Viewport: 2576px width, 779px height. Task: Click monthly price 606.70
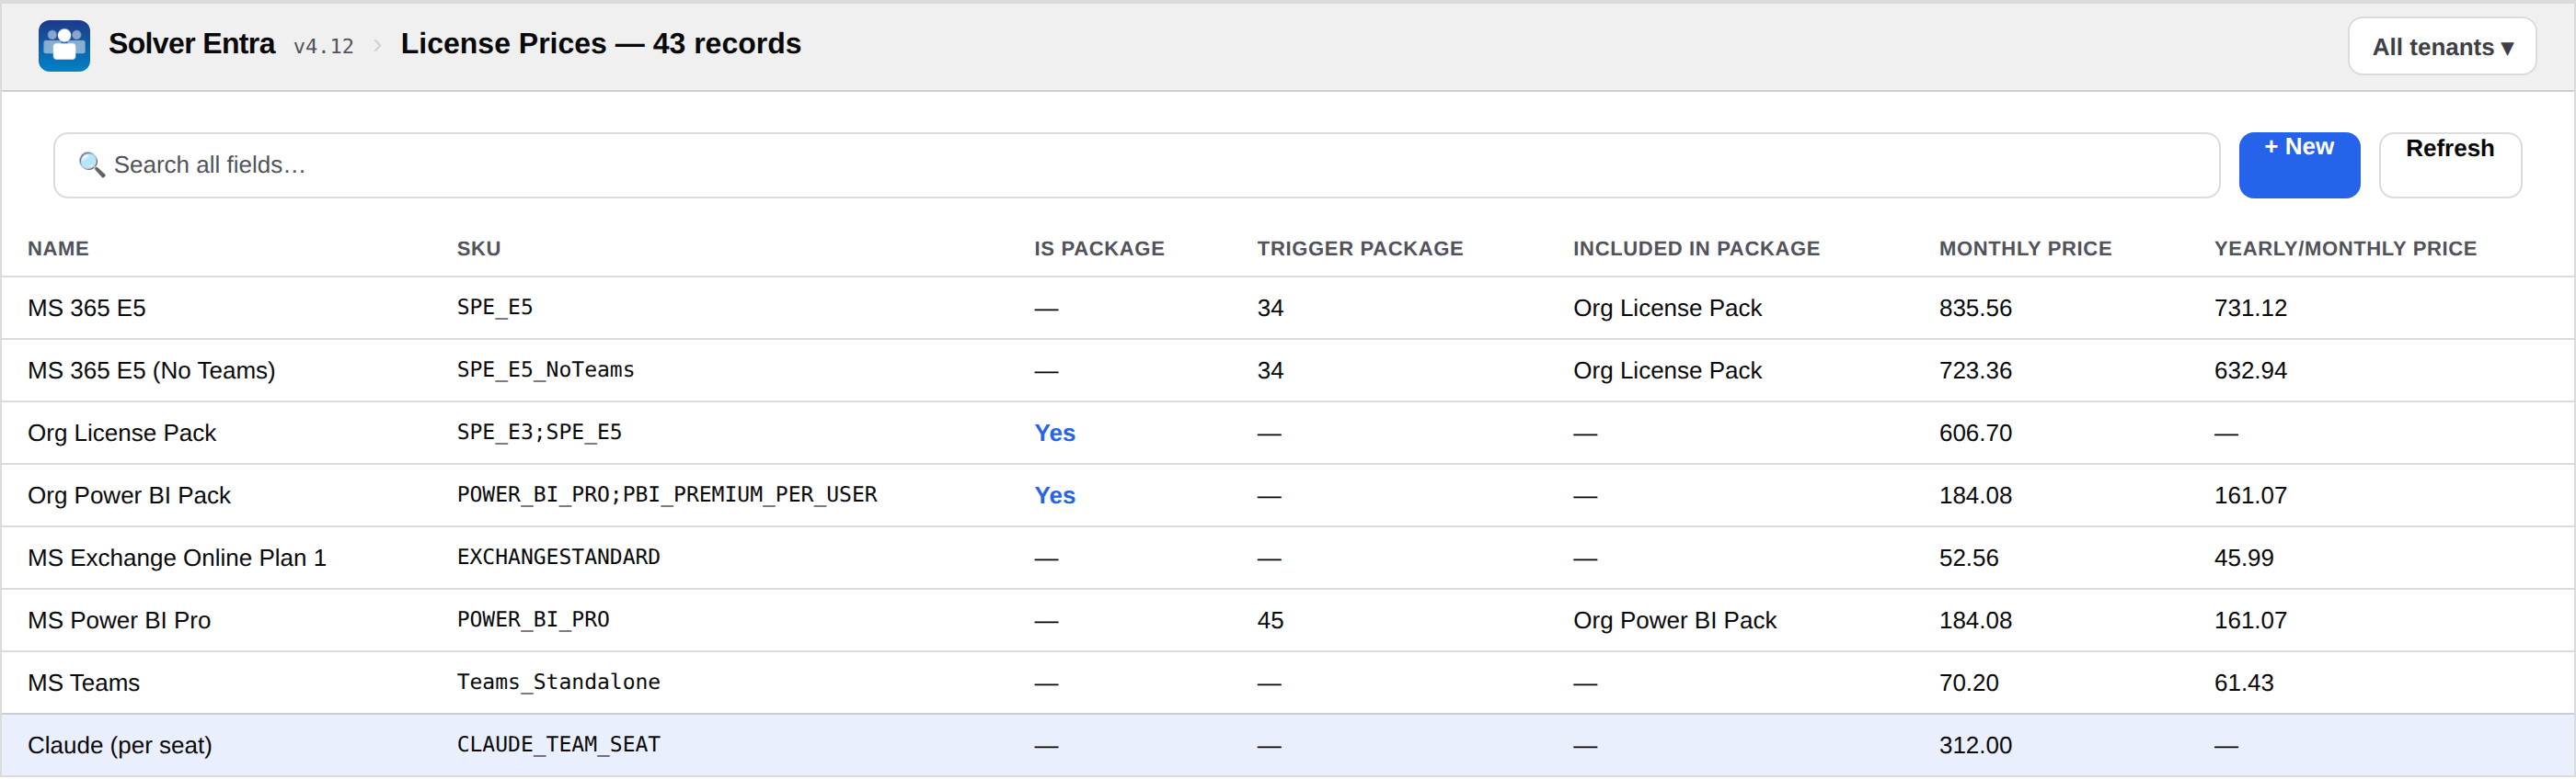[1974, 434]
